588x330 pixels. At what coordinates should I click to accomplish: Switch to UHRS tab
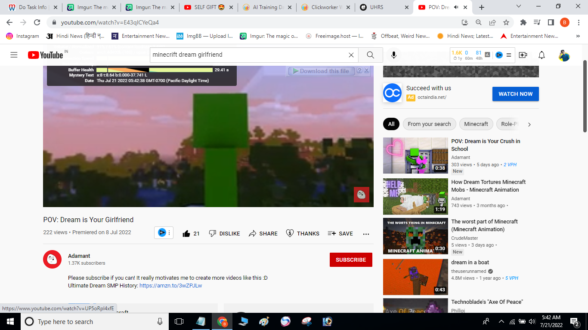384,7
